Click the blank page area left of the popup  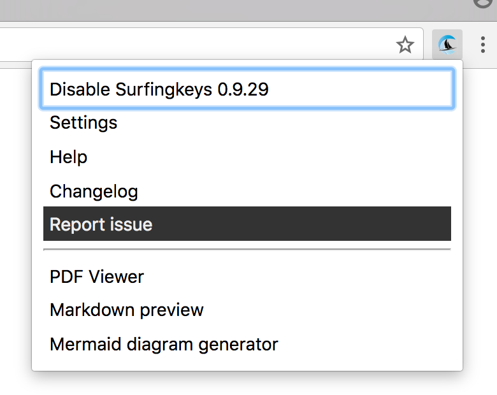15,222
